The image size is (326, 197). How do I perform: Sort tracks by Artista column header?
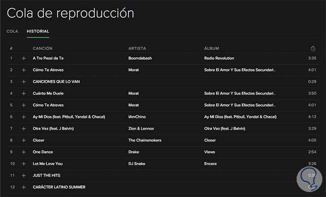point(137,48)
